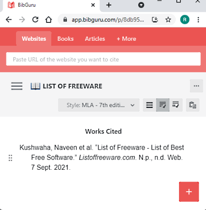Screen dimensions: 206x210
Task: Toggle bibliography view icon
Action: click(x=163, y=105)
